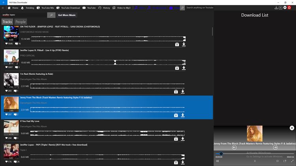Click the back arrow in title bar

click(4, 2)
